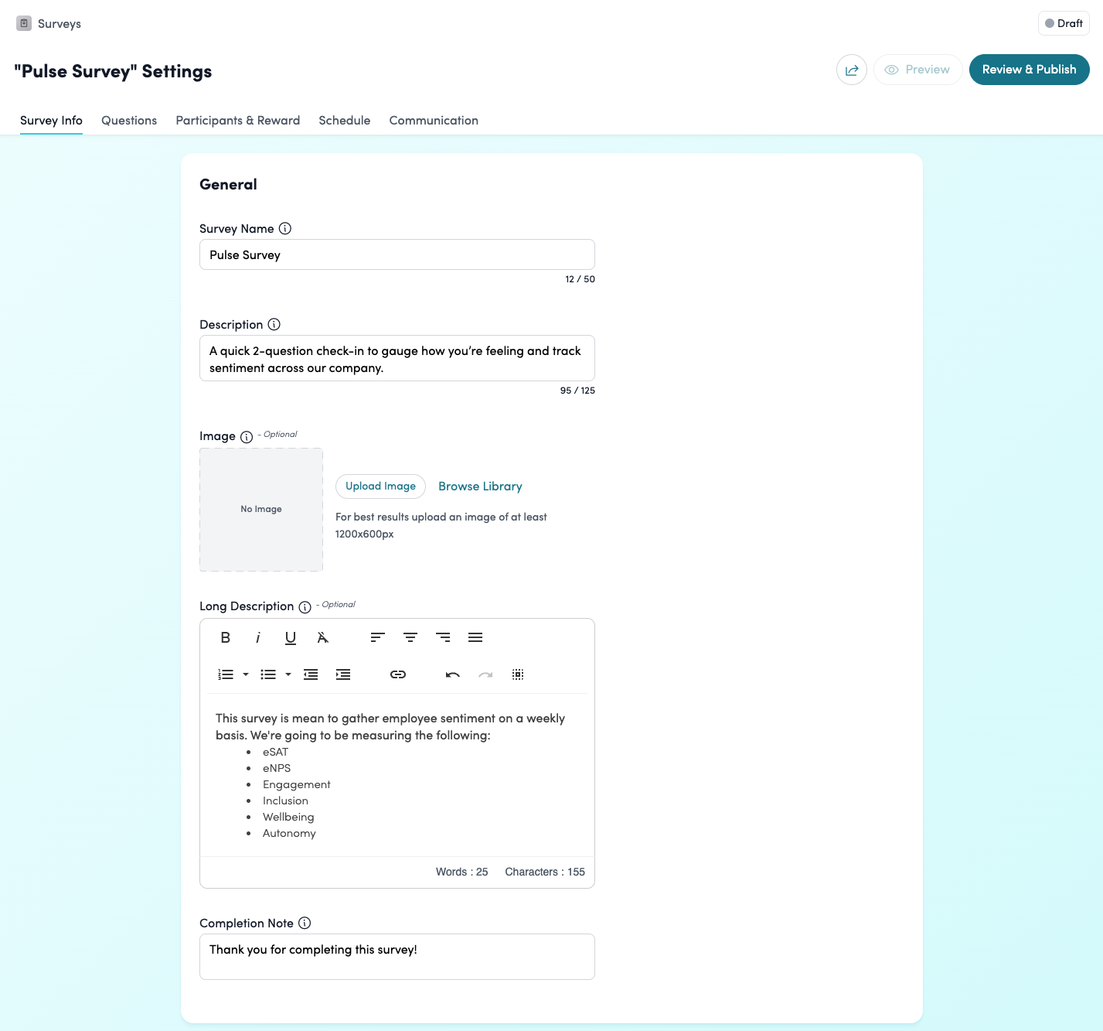The width and height of the screenshot is (1103, 1031).
Task: Show info tooltip for Survey Name
Action: tap(285, 229)
